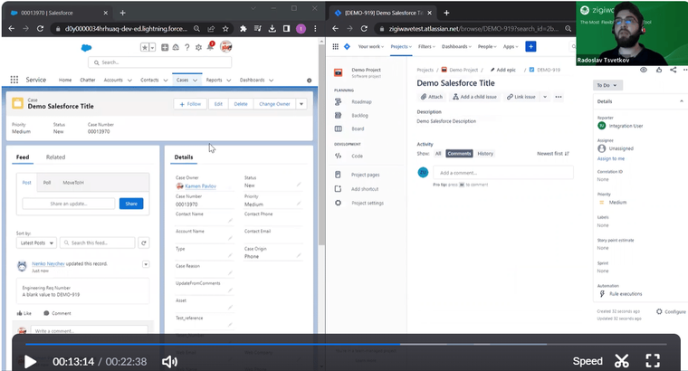Show History in Jira Activity
The height and width of the screenshot is (371, 688).
(485, 154)
